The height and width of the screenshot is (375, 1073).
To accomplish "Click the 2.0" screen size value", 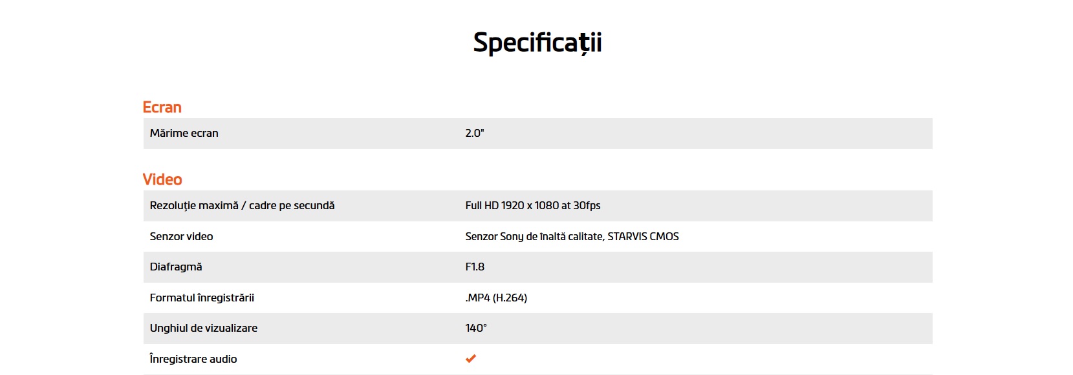I will click(475, 134).
